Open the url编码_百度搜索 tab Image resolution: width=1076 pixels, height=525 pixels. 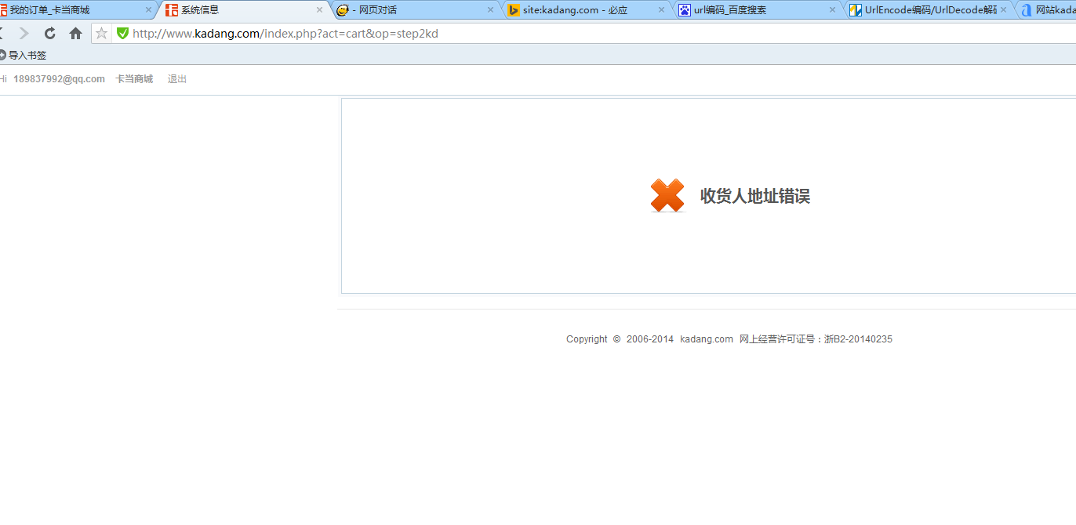coord(758,10)
